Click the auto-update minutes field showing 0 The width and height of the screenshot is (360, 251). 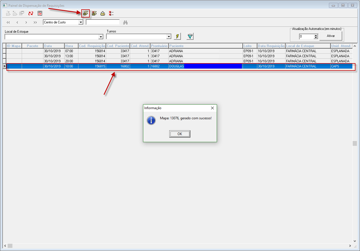coord(306,36)
